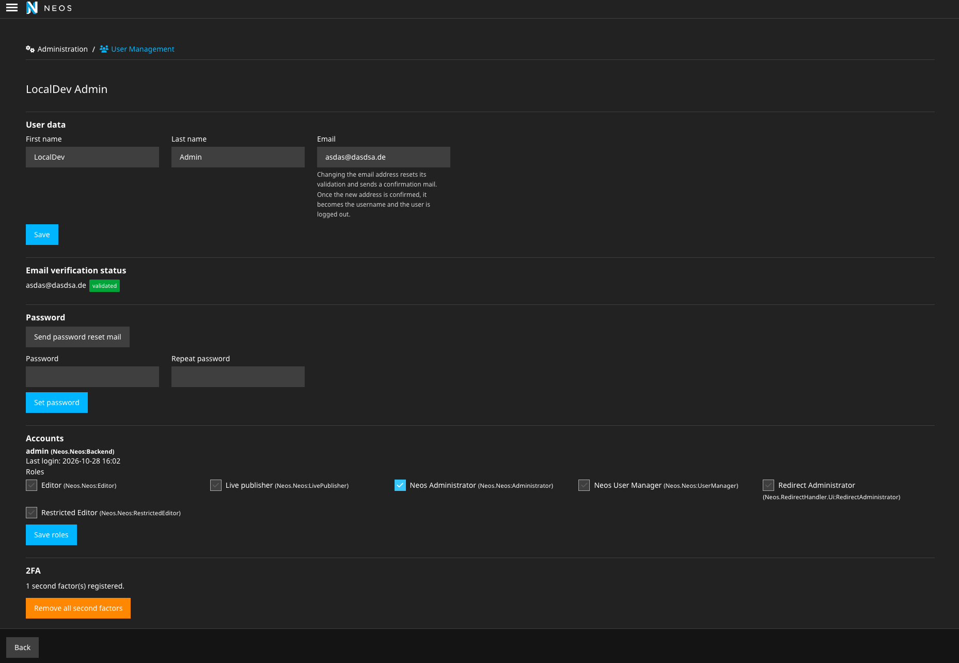This screenshot has width=959, height=663.
Task: Click the Roles label
Action: [35, 472]
